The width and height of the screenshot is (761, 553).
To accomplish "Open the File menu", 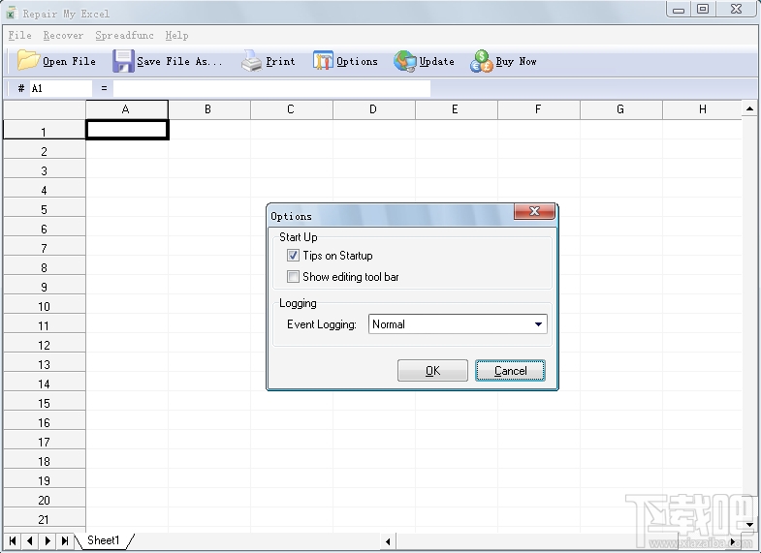I will [20, 36].
